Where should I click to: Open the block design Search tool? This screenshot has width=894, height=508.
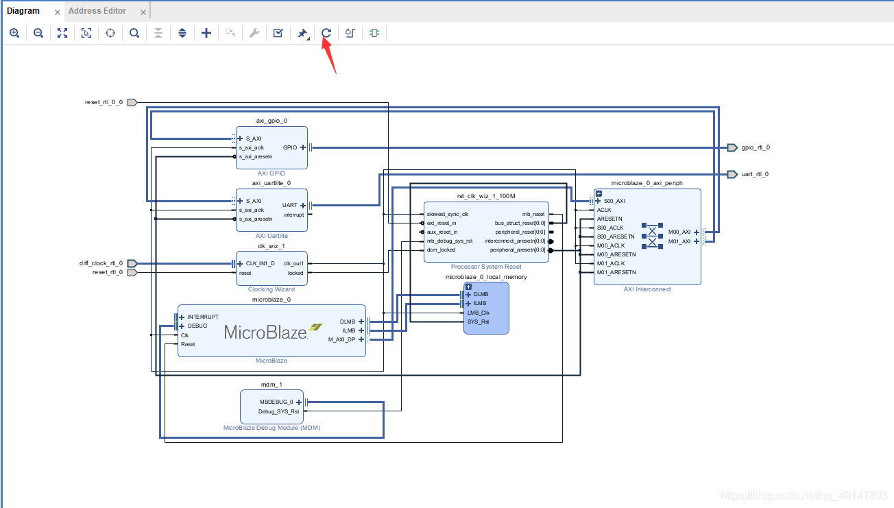pos(134,32)
